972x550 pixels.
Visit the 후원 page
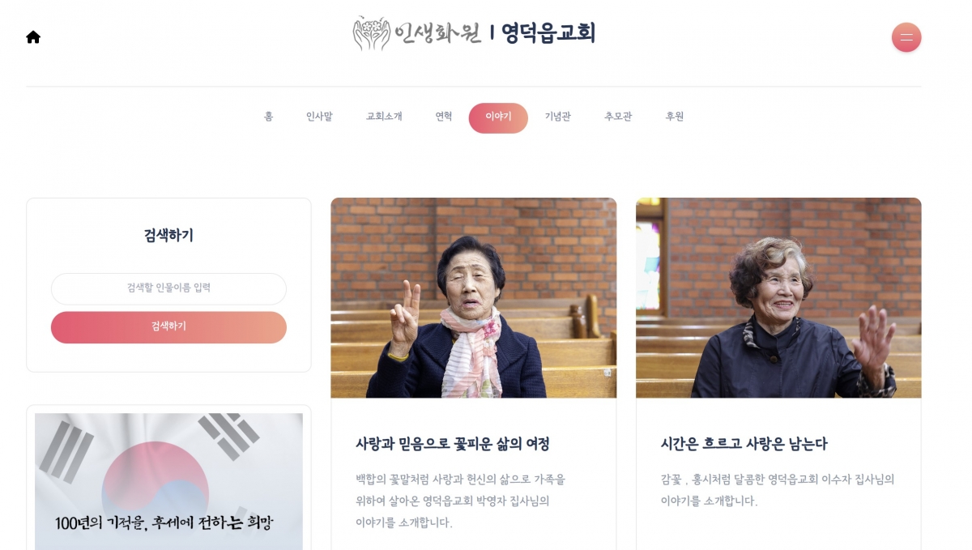point(675,117)
